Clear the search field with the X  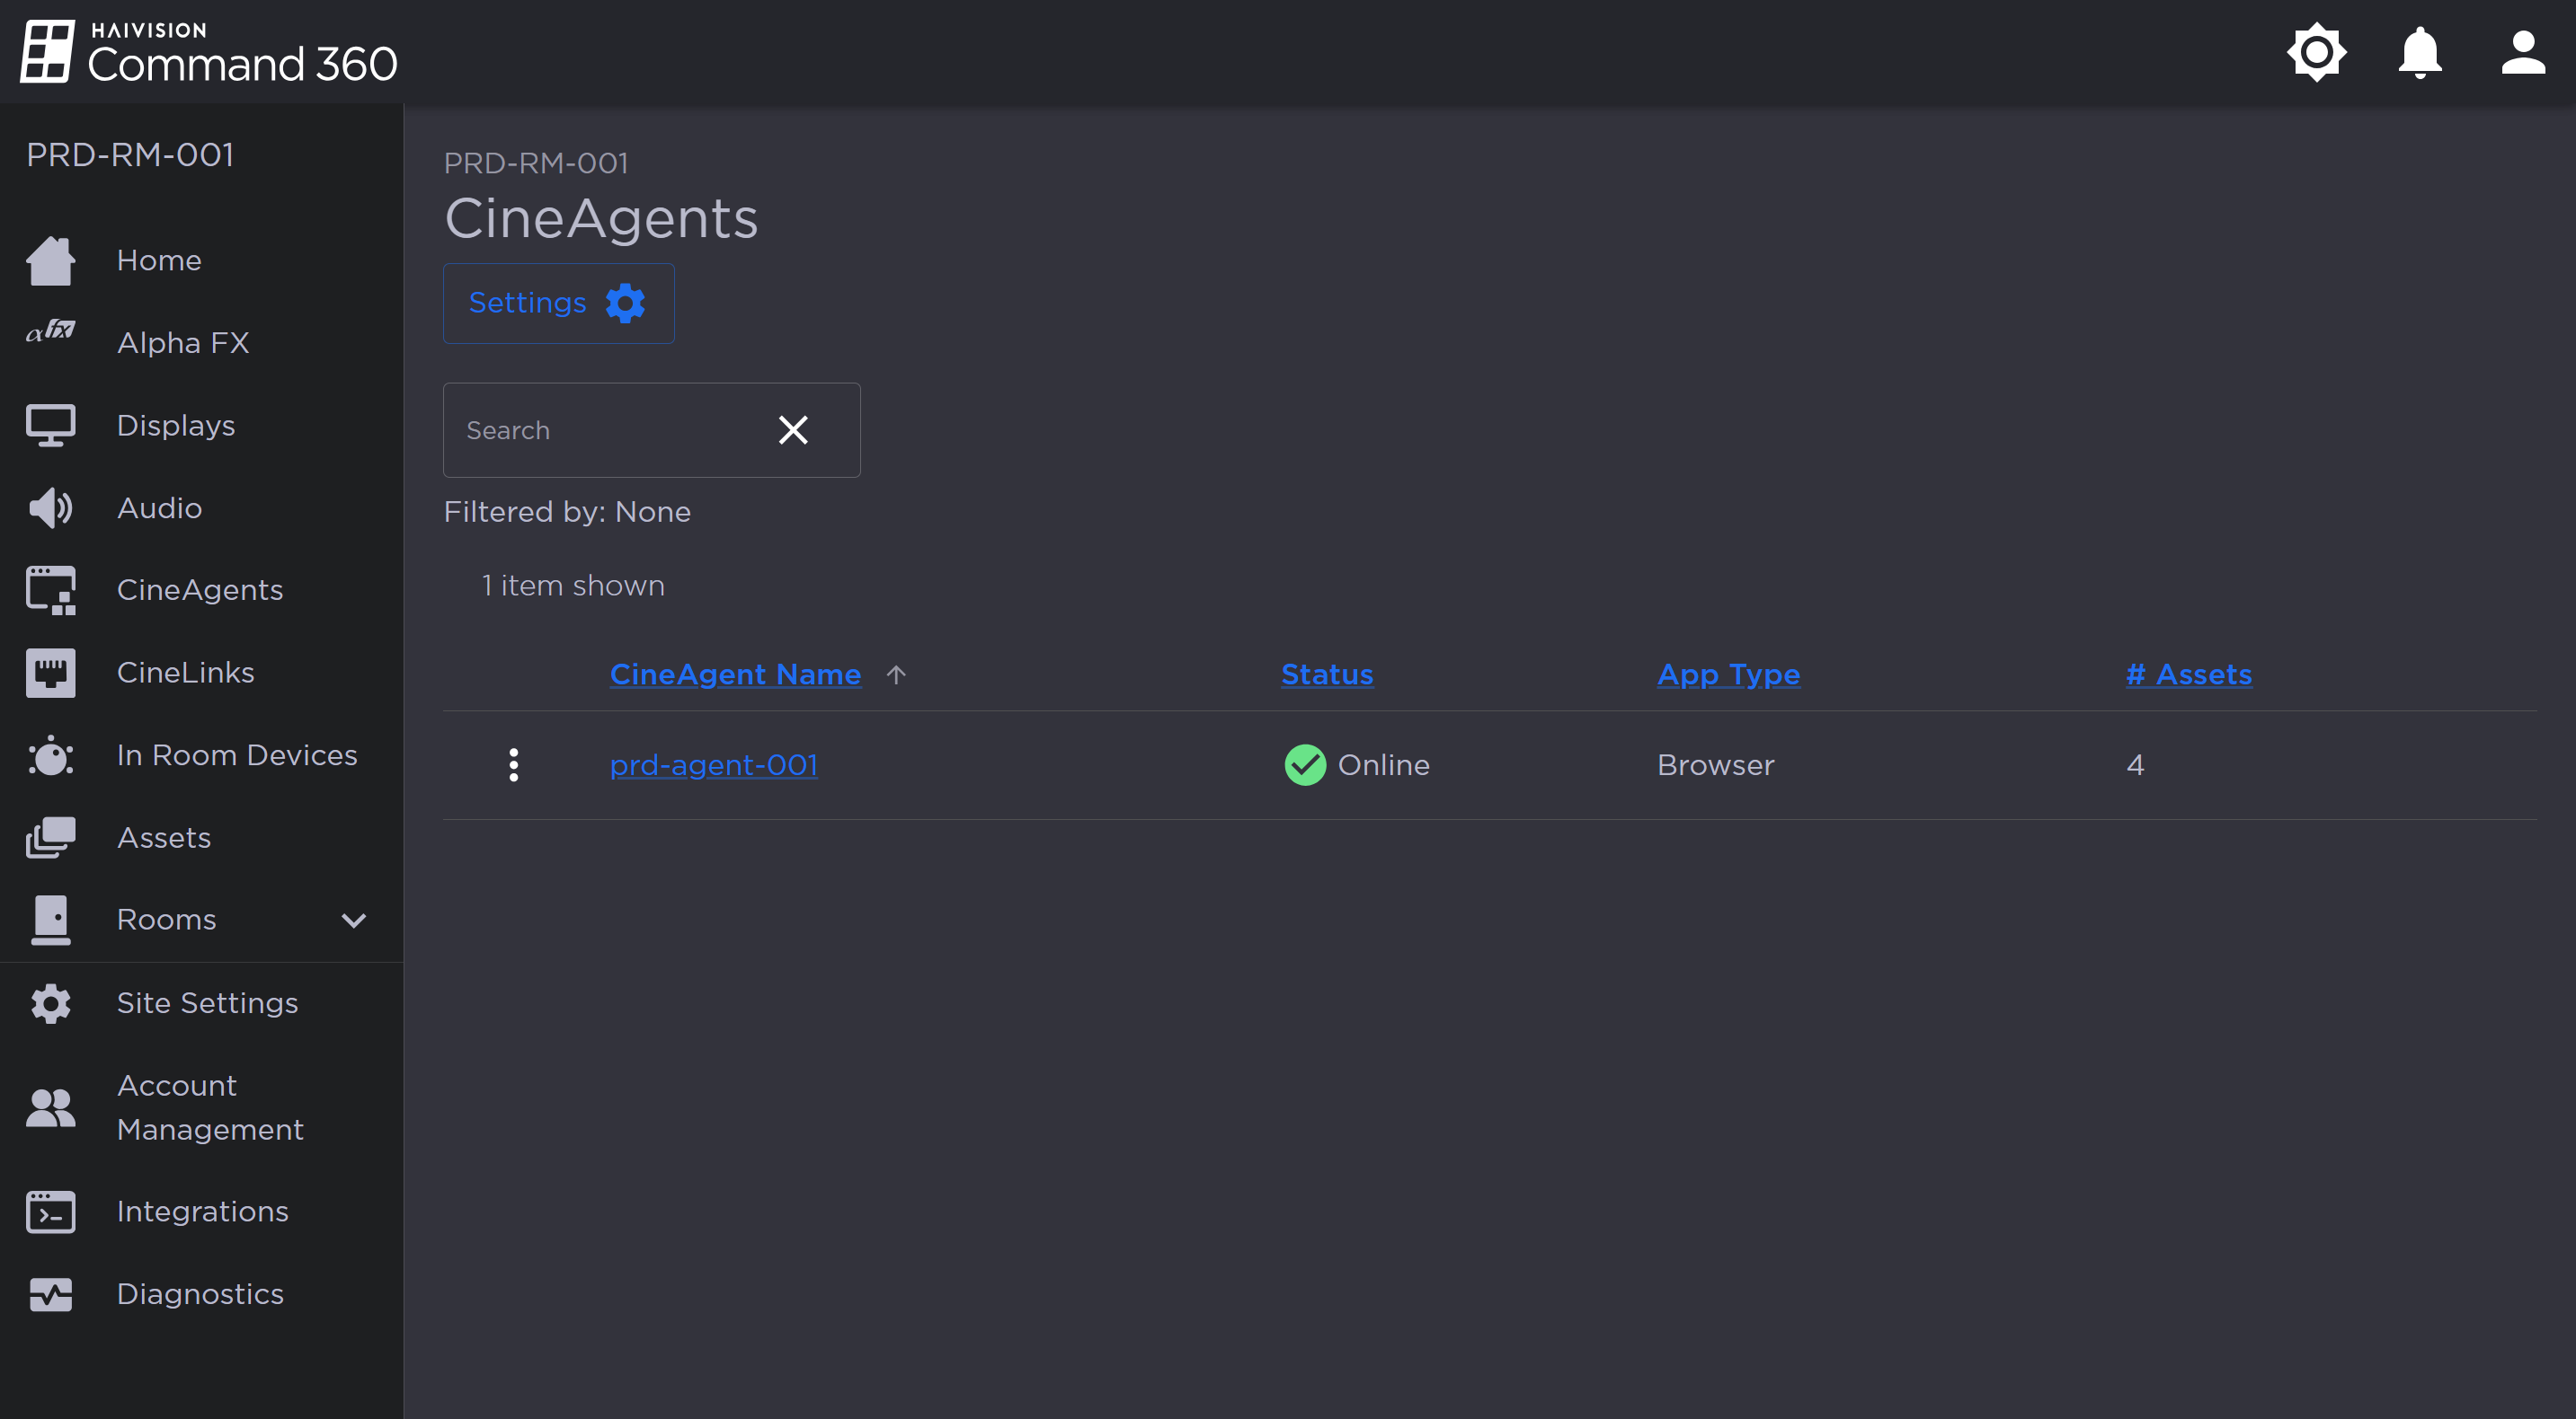pos(793,429)
